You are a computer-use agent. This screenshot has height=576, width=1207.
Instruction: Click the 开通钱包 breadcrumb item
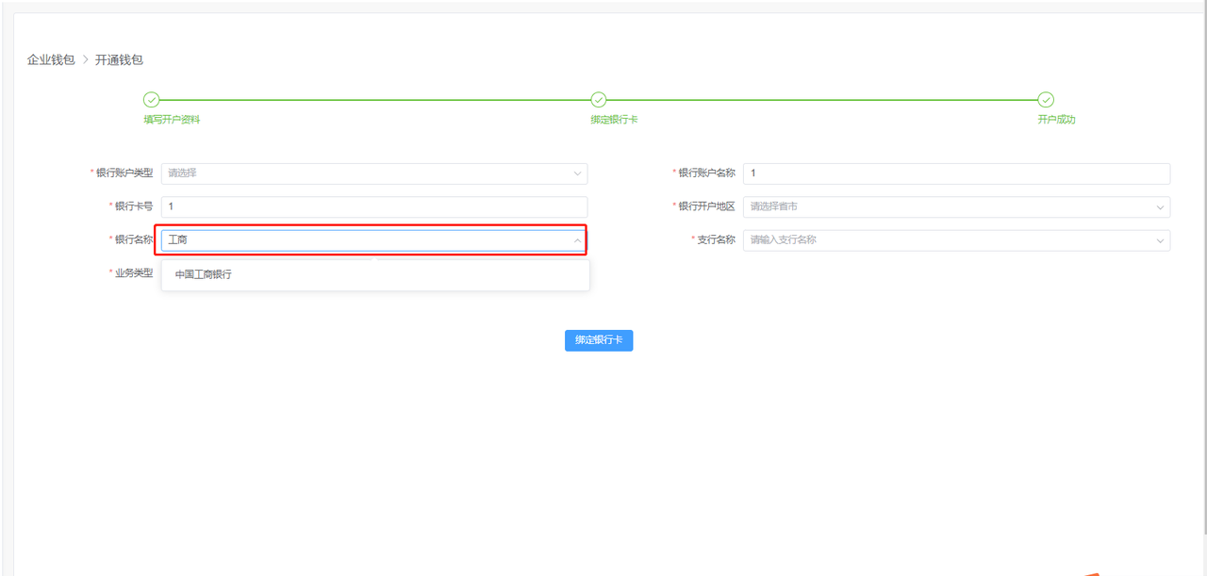119,60
